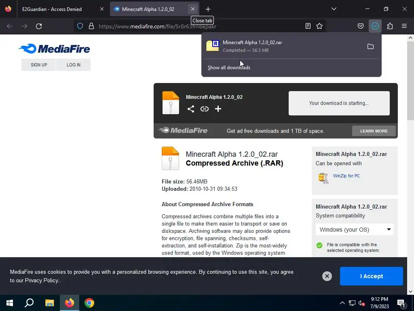Close the E2Guardian - Access Denied tab
This screenshot has height=311, width=414.
pyautogui.click(x=102, y=9)
